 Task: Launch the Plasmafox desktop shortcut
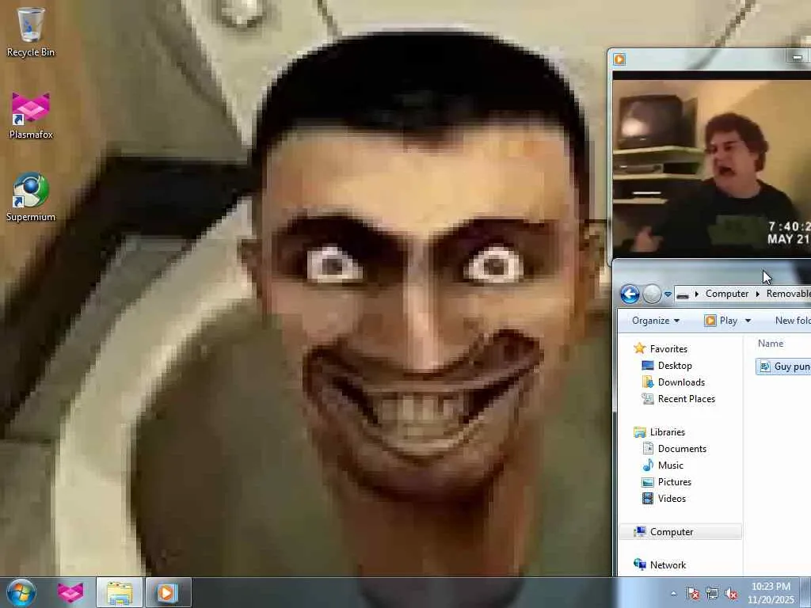pos(31,116)
